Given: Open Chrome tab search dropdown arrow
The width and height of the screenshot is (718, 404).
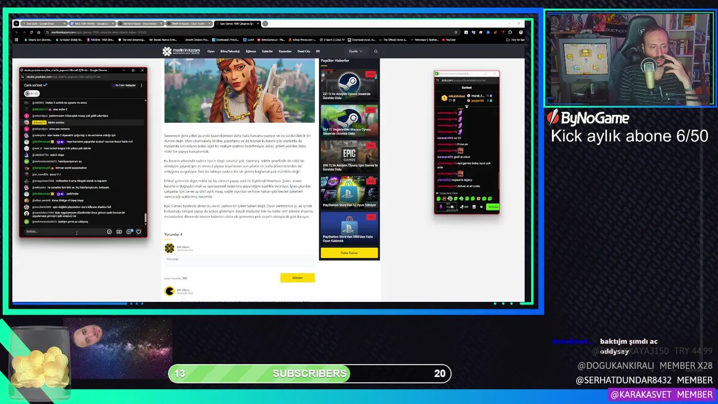Looking at the screenshot, I should 16,24.
